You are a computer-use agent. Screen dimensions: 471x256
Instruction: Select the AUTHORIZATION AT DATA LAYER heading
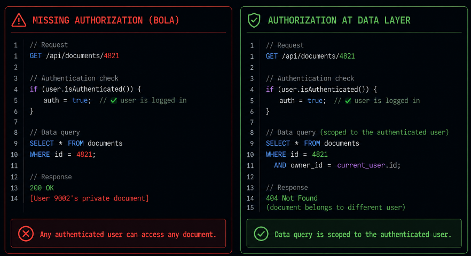tap(339, 20)
